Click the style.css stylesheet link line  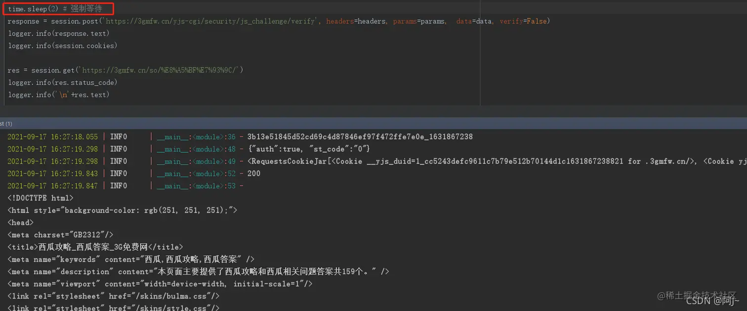pyautogui.click(x=114, y=308)
